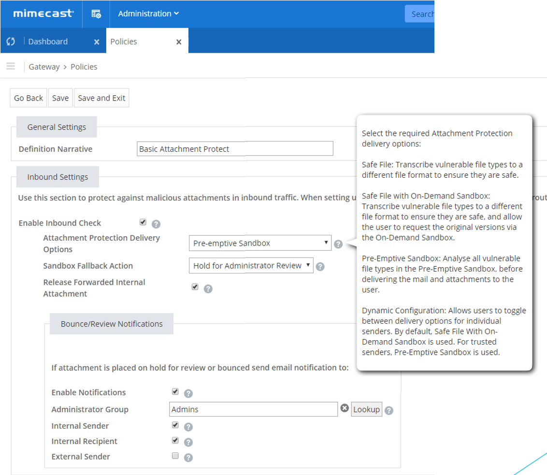Uncheck Enable Inbound Check

click(143, 221)
